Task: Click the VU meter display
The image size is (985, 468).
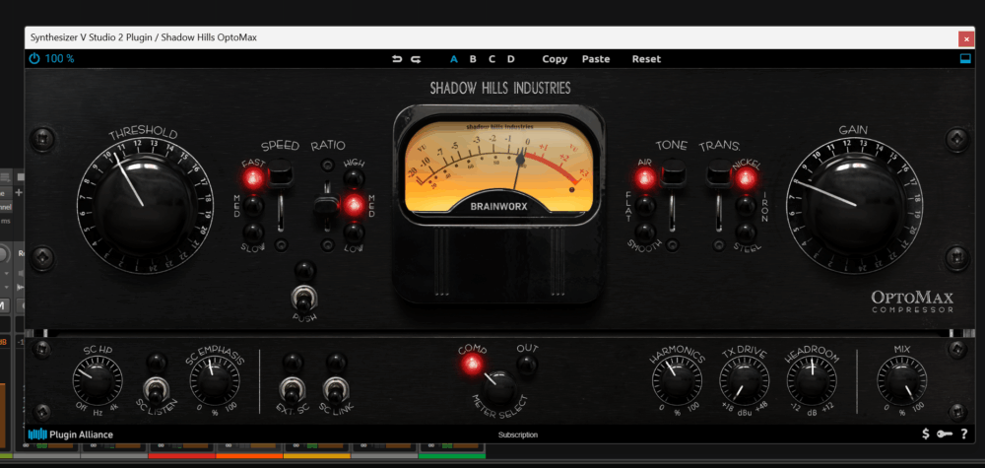Action: [x=498, y=167]
